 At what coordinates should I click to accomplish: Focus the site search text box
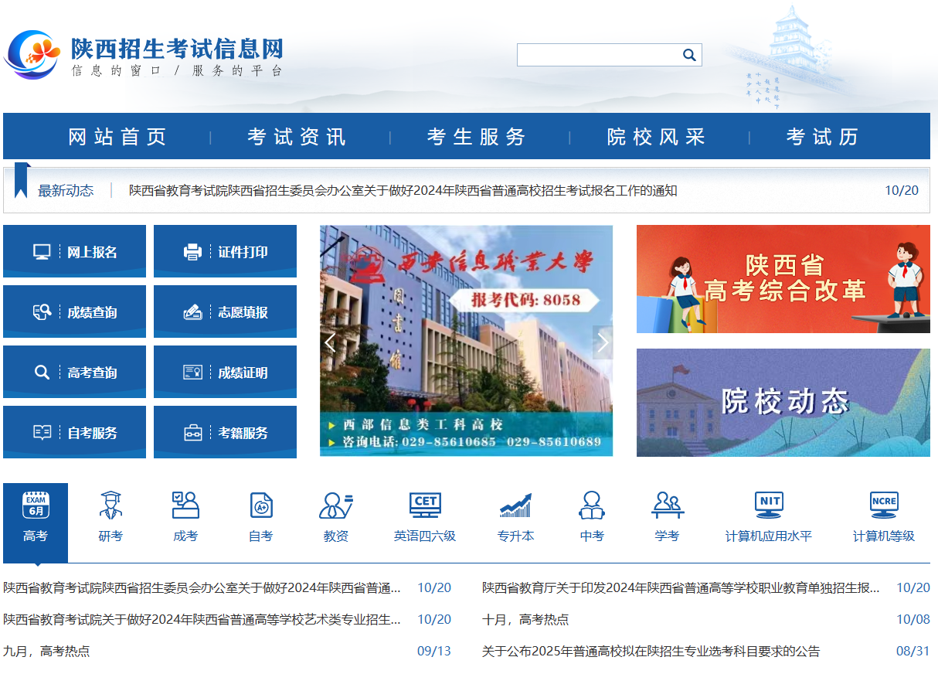600,55
